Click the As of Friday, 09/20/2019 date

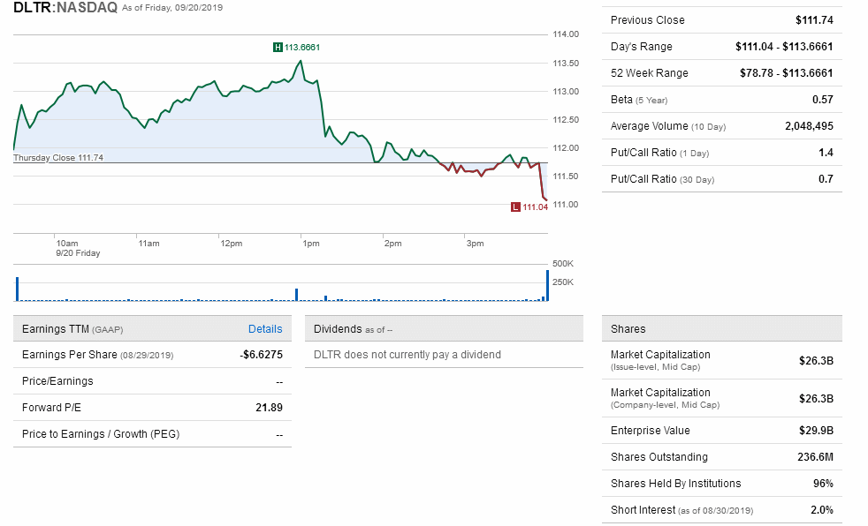click(172, 8)
